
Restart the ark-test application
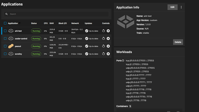tap(104, 31)
